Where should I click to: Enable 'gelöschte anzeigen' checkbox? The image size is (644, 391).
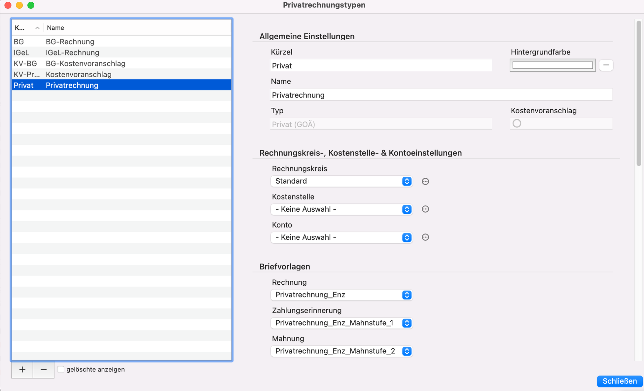point(61,369)
